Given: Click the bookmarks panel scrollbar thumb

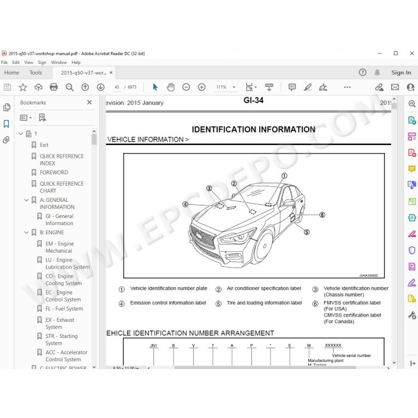Looking at the screenshot, I should [x=94, y=139].
